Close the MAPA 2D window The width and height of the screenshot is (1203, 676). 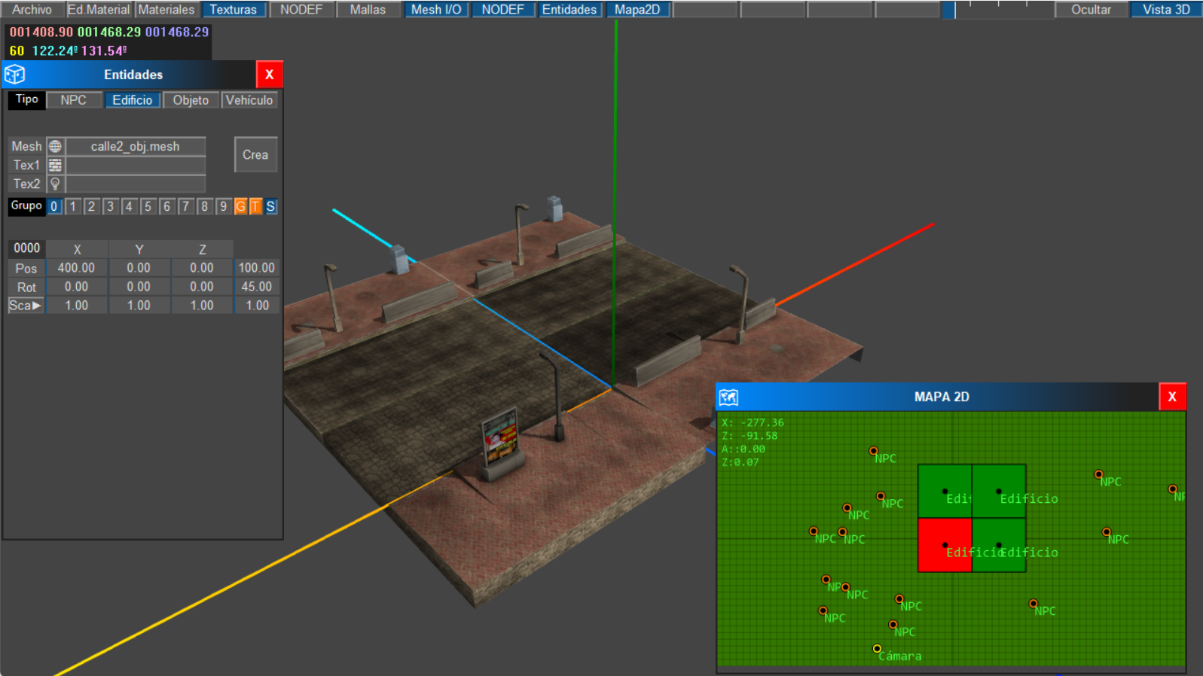click(1171, 397)
